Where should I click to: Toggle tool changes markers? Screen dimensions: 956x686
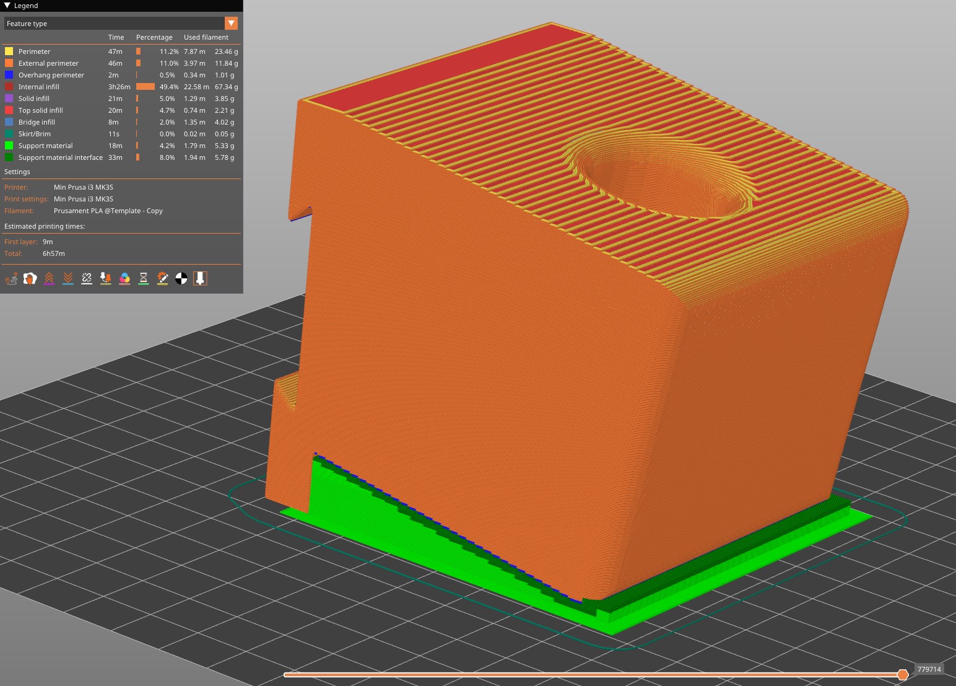(106, 278)
